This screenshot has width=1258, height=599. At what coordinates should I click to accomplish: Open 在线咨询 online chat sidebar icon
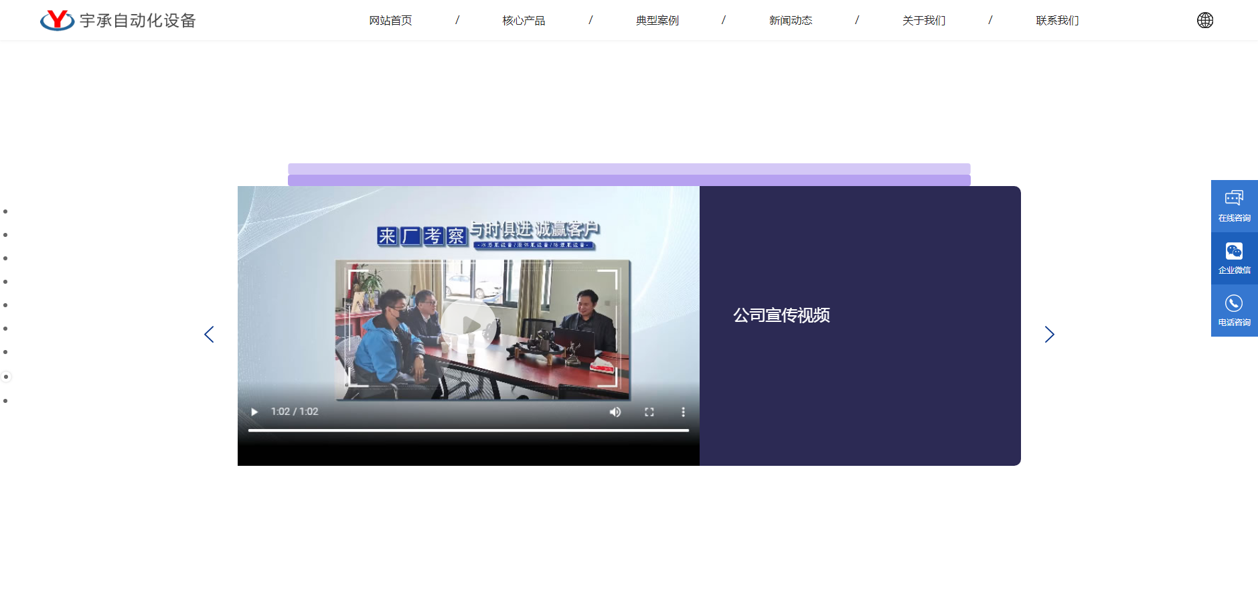pos(1234,205)
